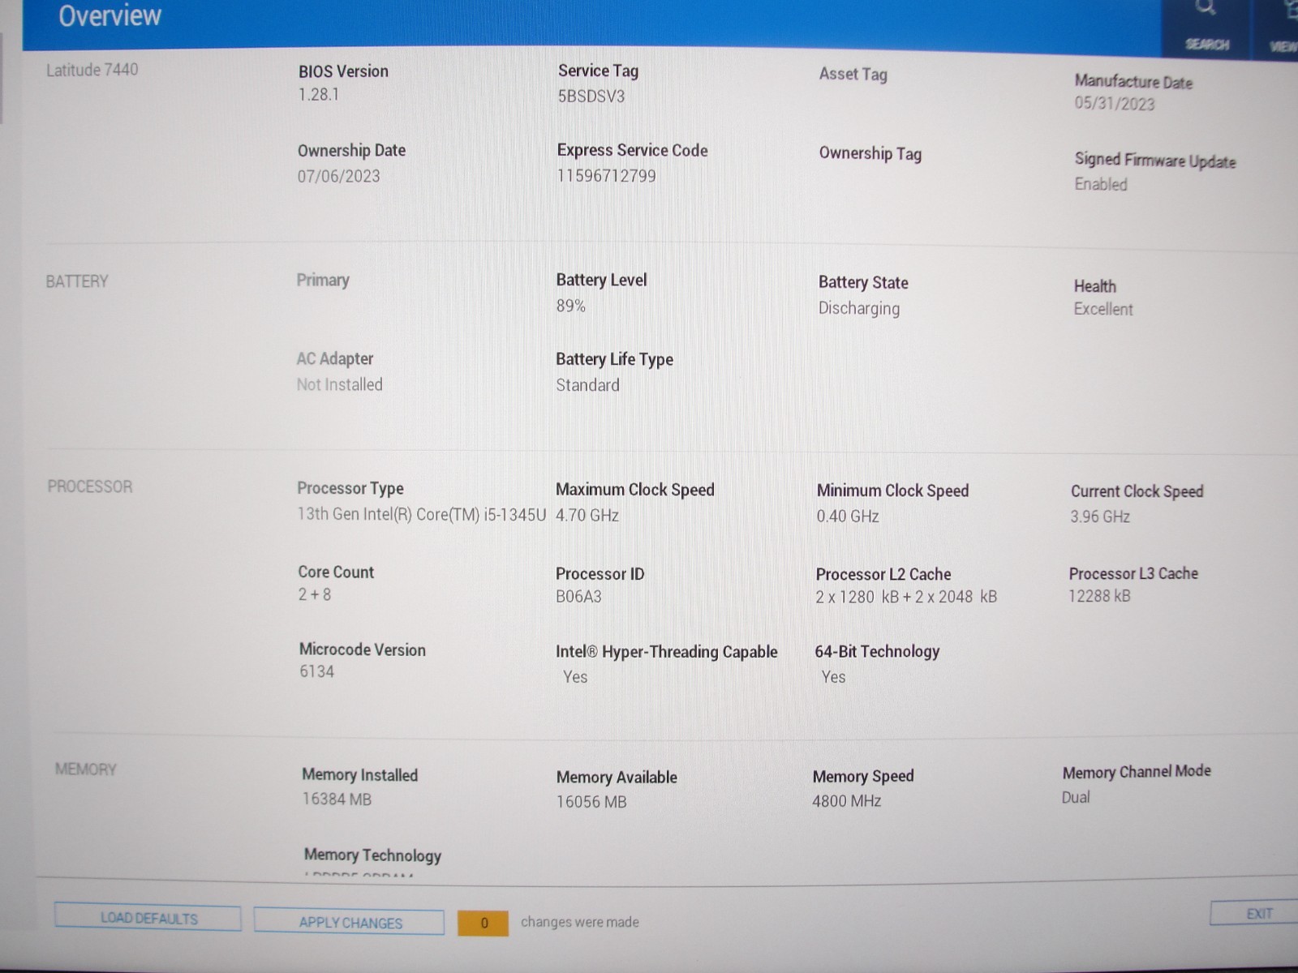Click the BATTERY section heading

(77, 281)
